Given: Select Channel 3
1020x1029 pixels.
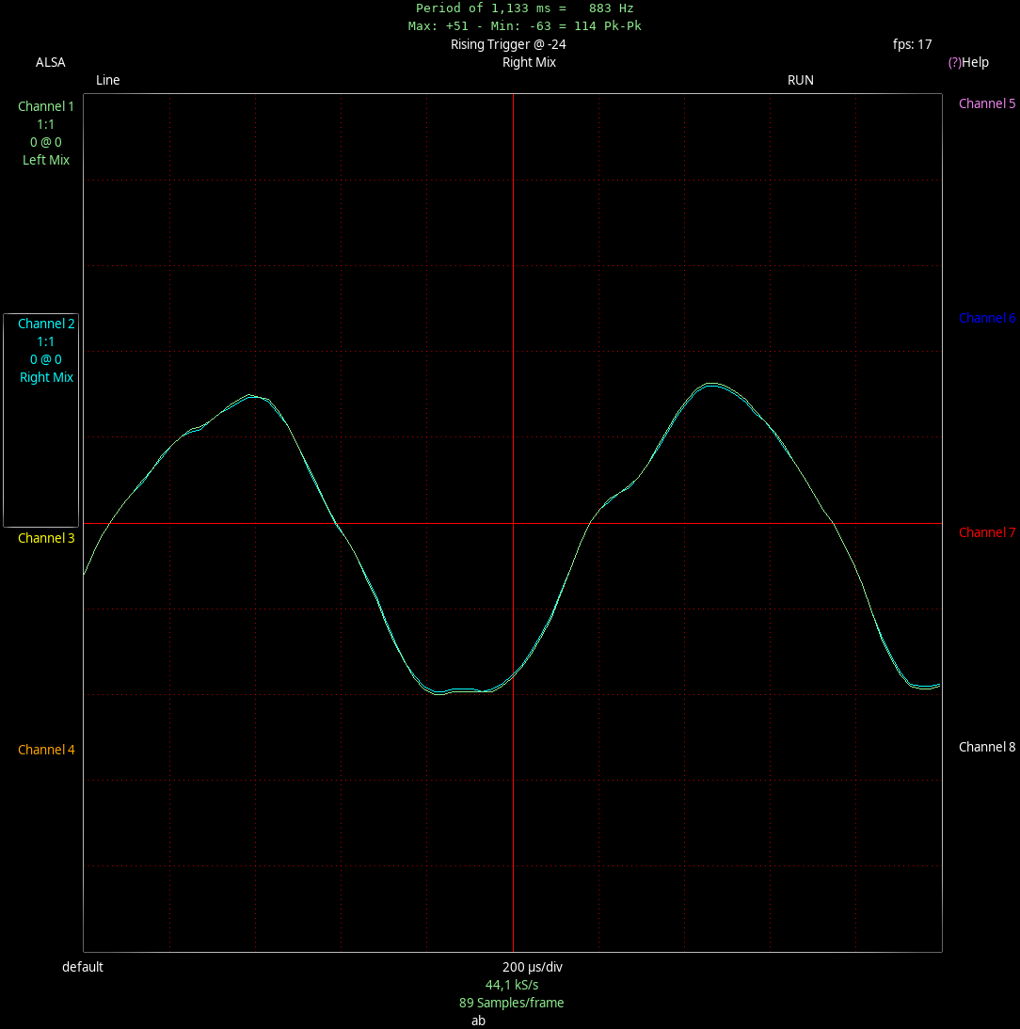Looking at the screenshot, I should 46,538.
